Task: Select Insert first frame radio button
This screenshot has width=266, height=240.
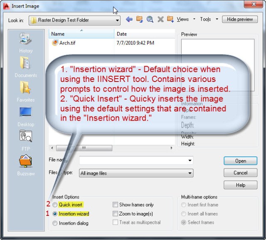Action: [x=184, y=205]
